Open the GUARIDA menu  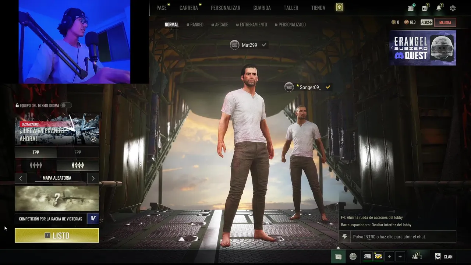pyautogui.click(x=262, y=8)
